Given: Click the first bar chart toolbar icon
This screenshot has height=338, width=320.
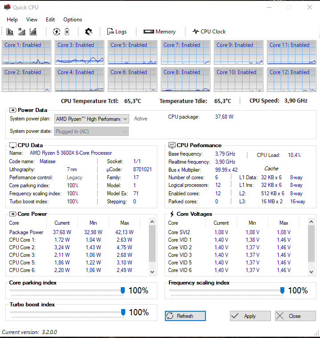Looking at the screenshot, I should pos(10,32).
